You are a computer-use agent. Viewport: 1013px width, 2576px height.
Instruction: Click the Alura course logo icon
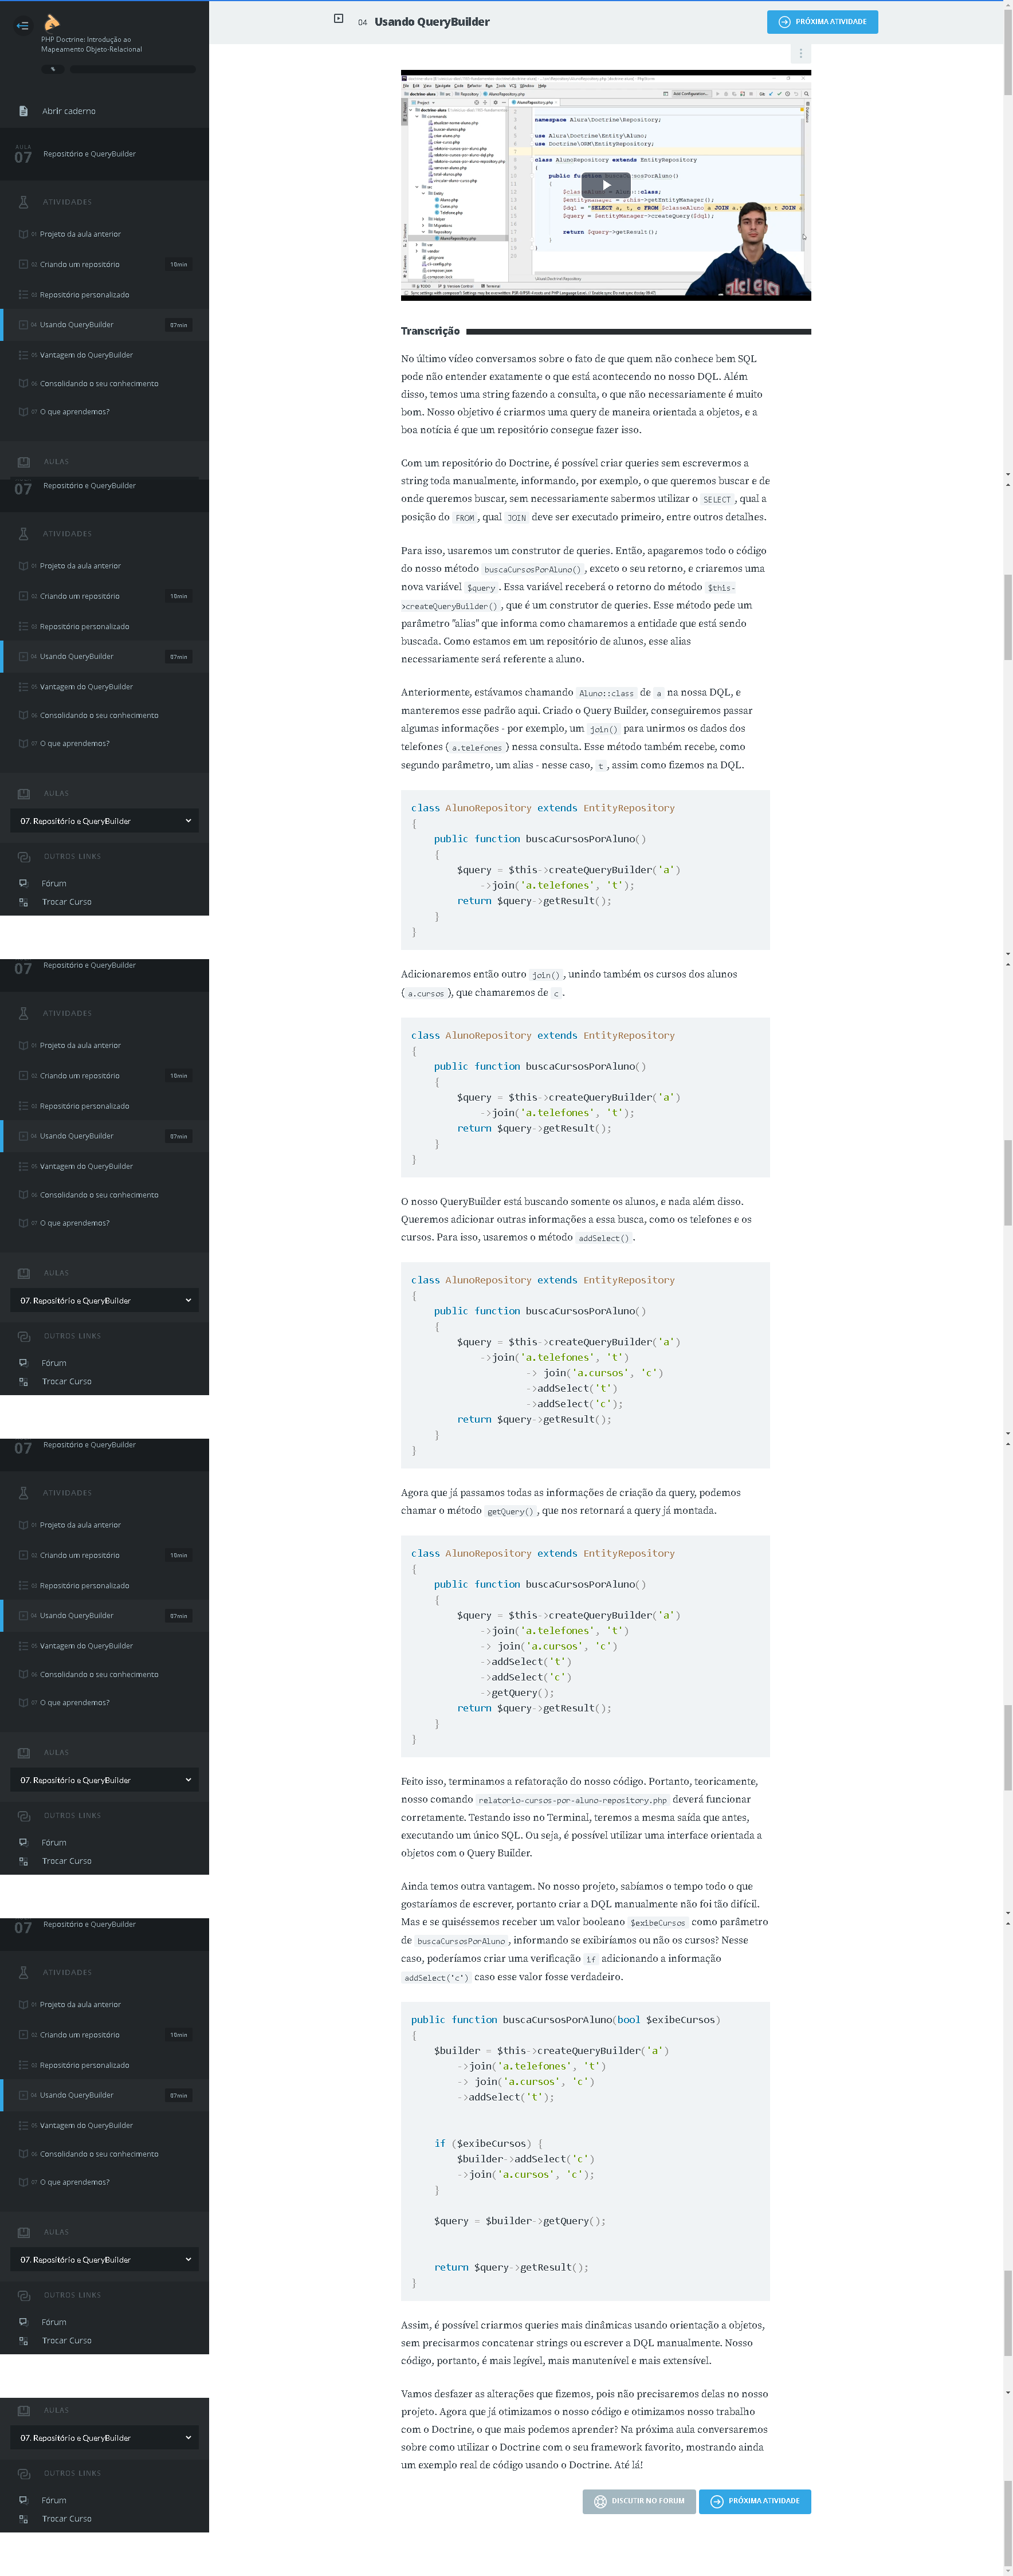click(x=52, y=22)
